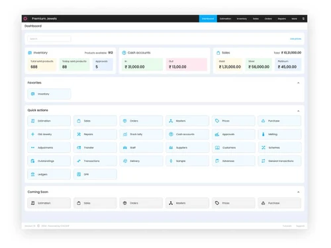Click the Inventory icon in Favorites
The height and width of the screenshot is (248, 331).
pyautogui.click(x=32, y=94)
